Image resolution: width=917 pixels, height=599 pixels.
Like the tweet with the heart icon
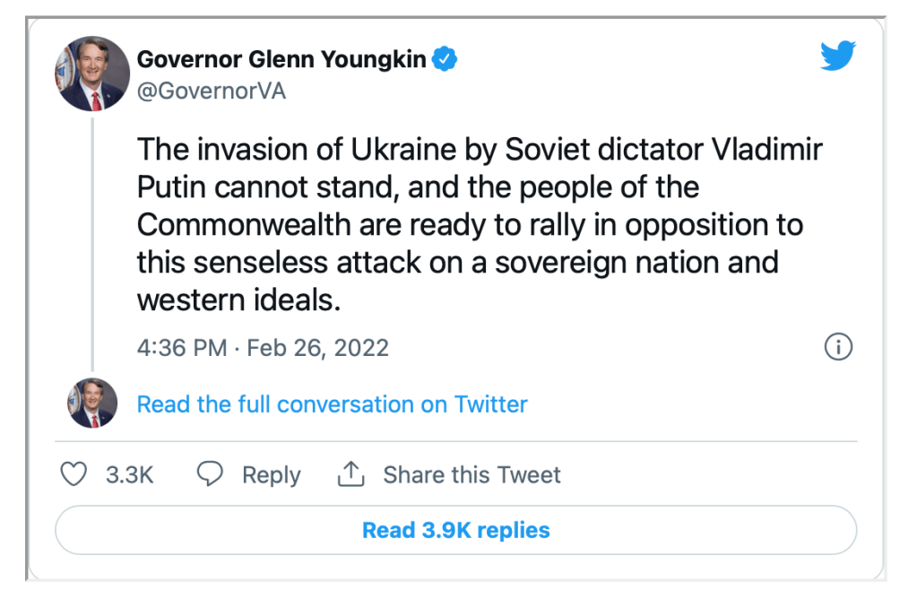74,474
